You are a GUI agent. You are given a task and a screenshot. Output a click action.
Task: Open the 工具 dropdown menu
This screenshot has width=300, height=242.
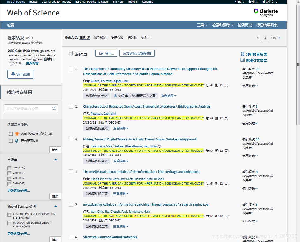point(202,25)
